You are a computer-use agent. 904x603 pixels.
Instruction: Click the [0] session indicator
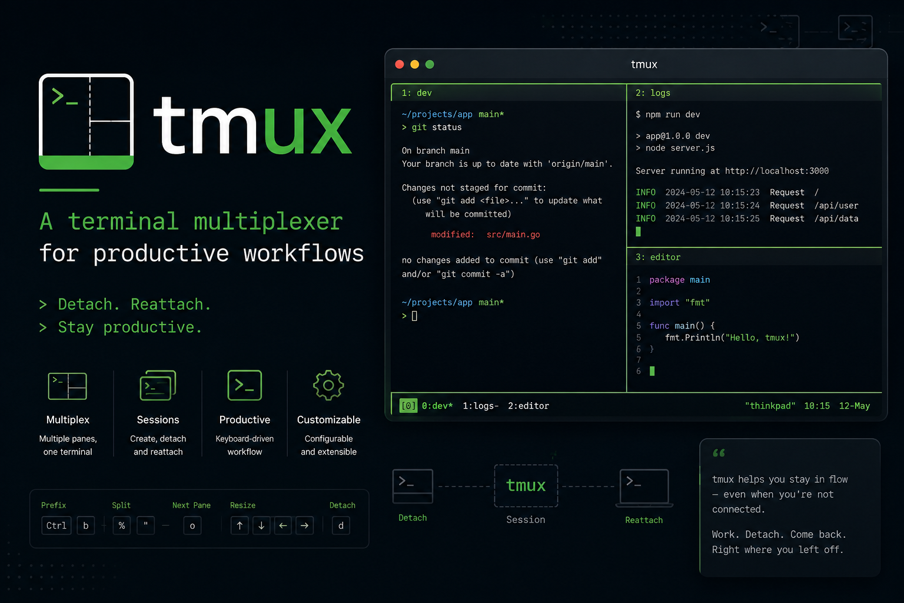coord(408,406)
